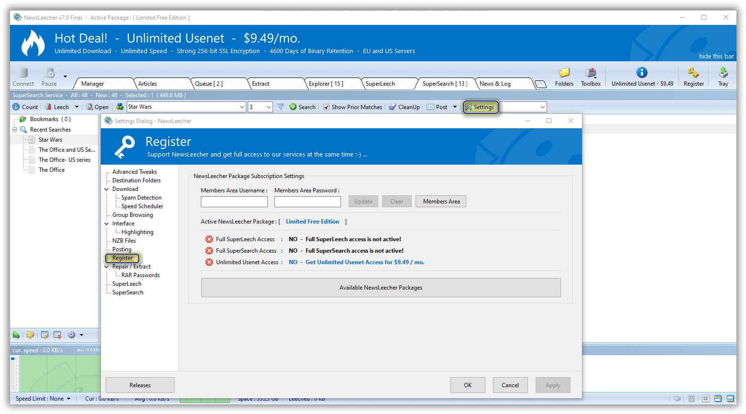Click the edit search entry icon

(45, 335)
